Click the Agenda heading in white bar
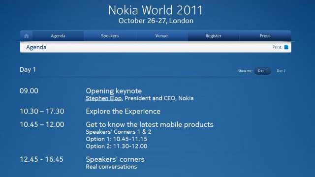This screenshot has height=177, width=315. pos(36,47)
